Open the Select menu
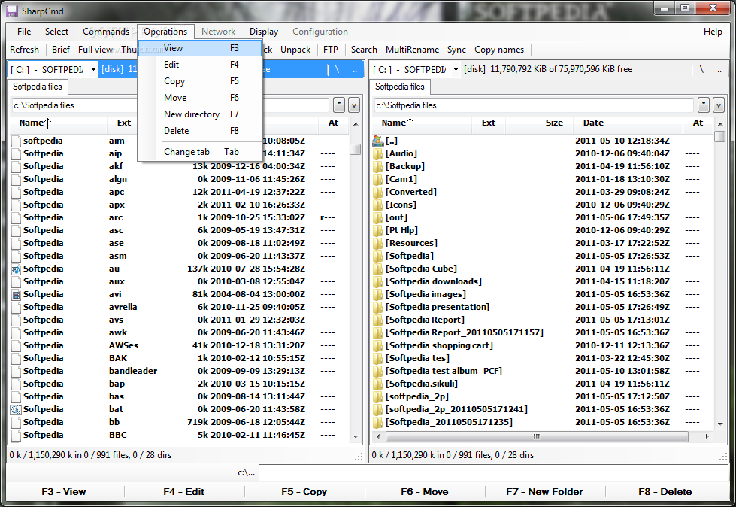Image resolution: width=736 pixels, height=507 pixels. click(x=57, y=32)
